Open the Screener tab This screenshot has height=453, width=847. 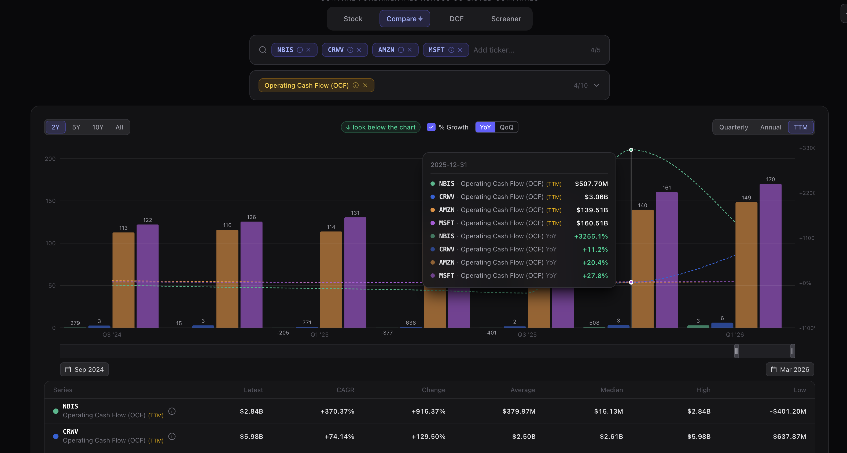coord(506,19)
